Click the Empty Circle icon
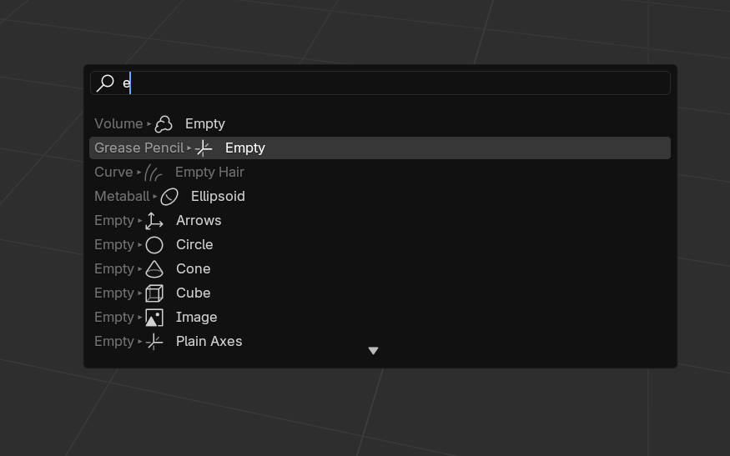This screenshot has width=730, height=456. 154,245
